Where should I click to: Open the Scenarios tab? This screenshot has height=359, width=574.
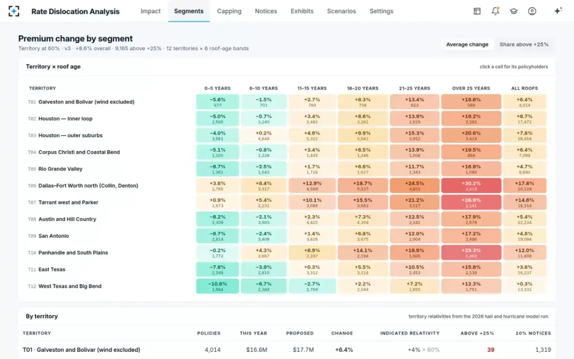coord(342,11)
